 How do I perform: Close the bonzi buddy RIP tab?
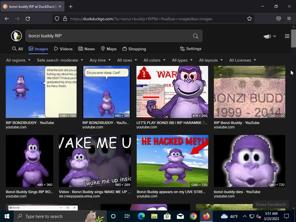60,6
